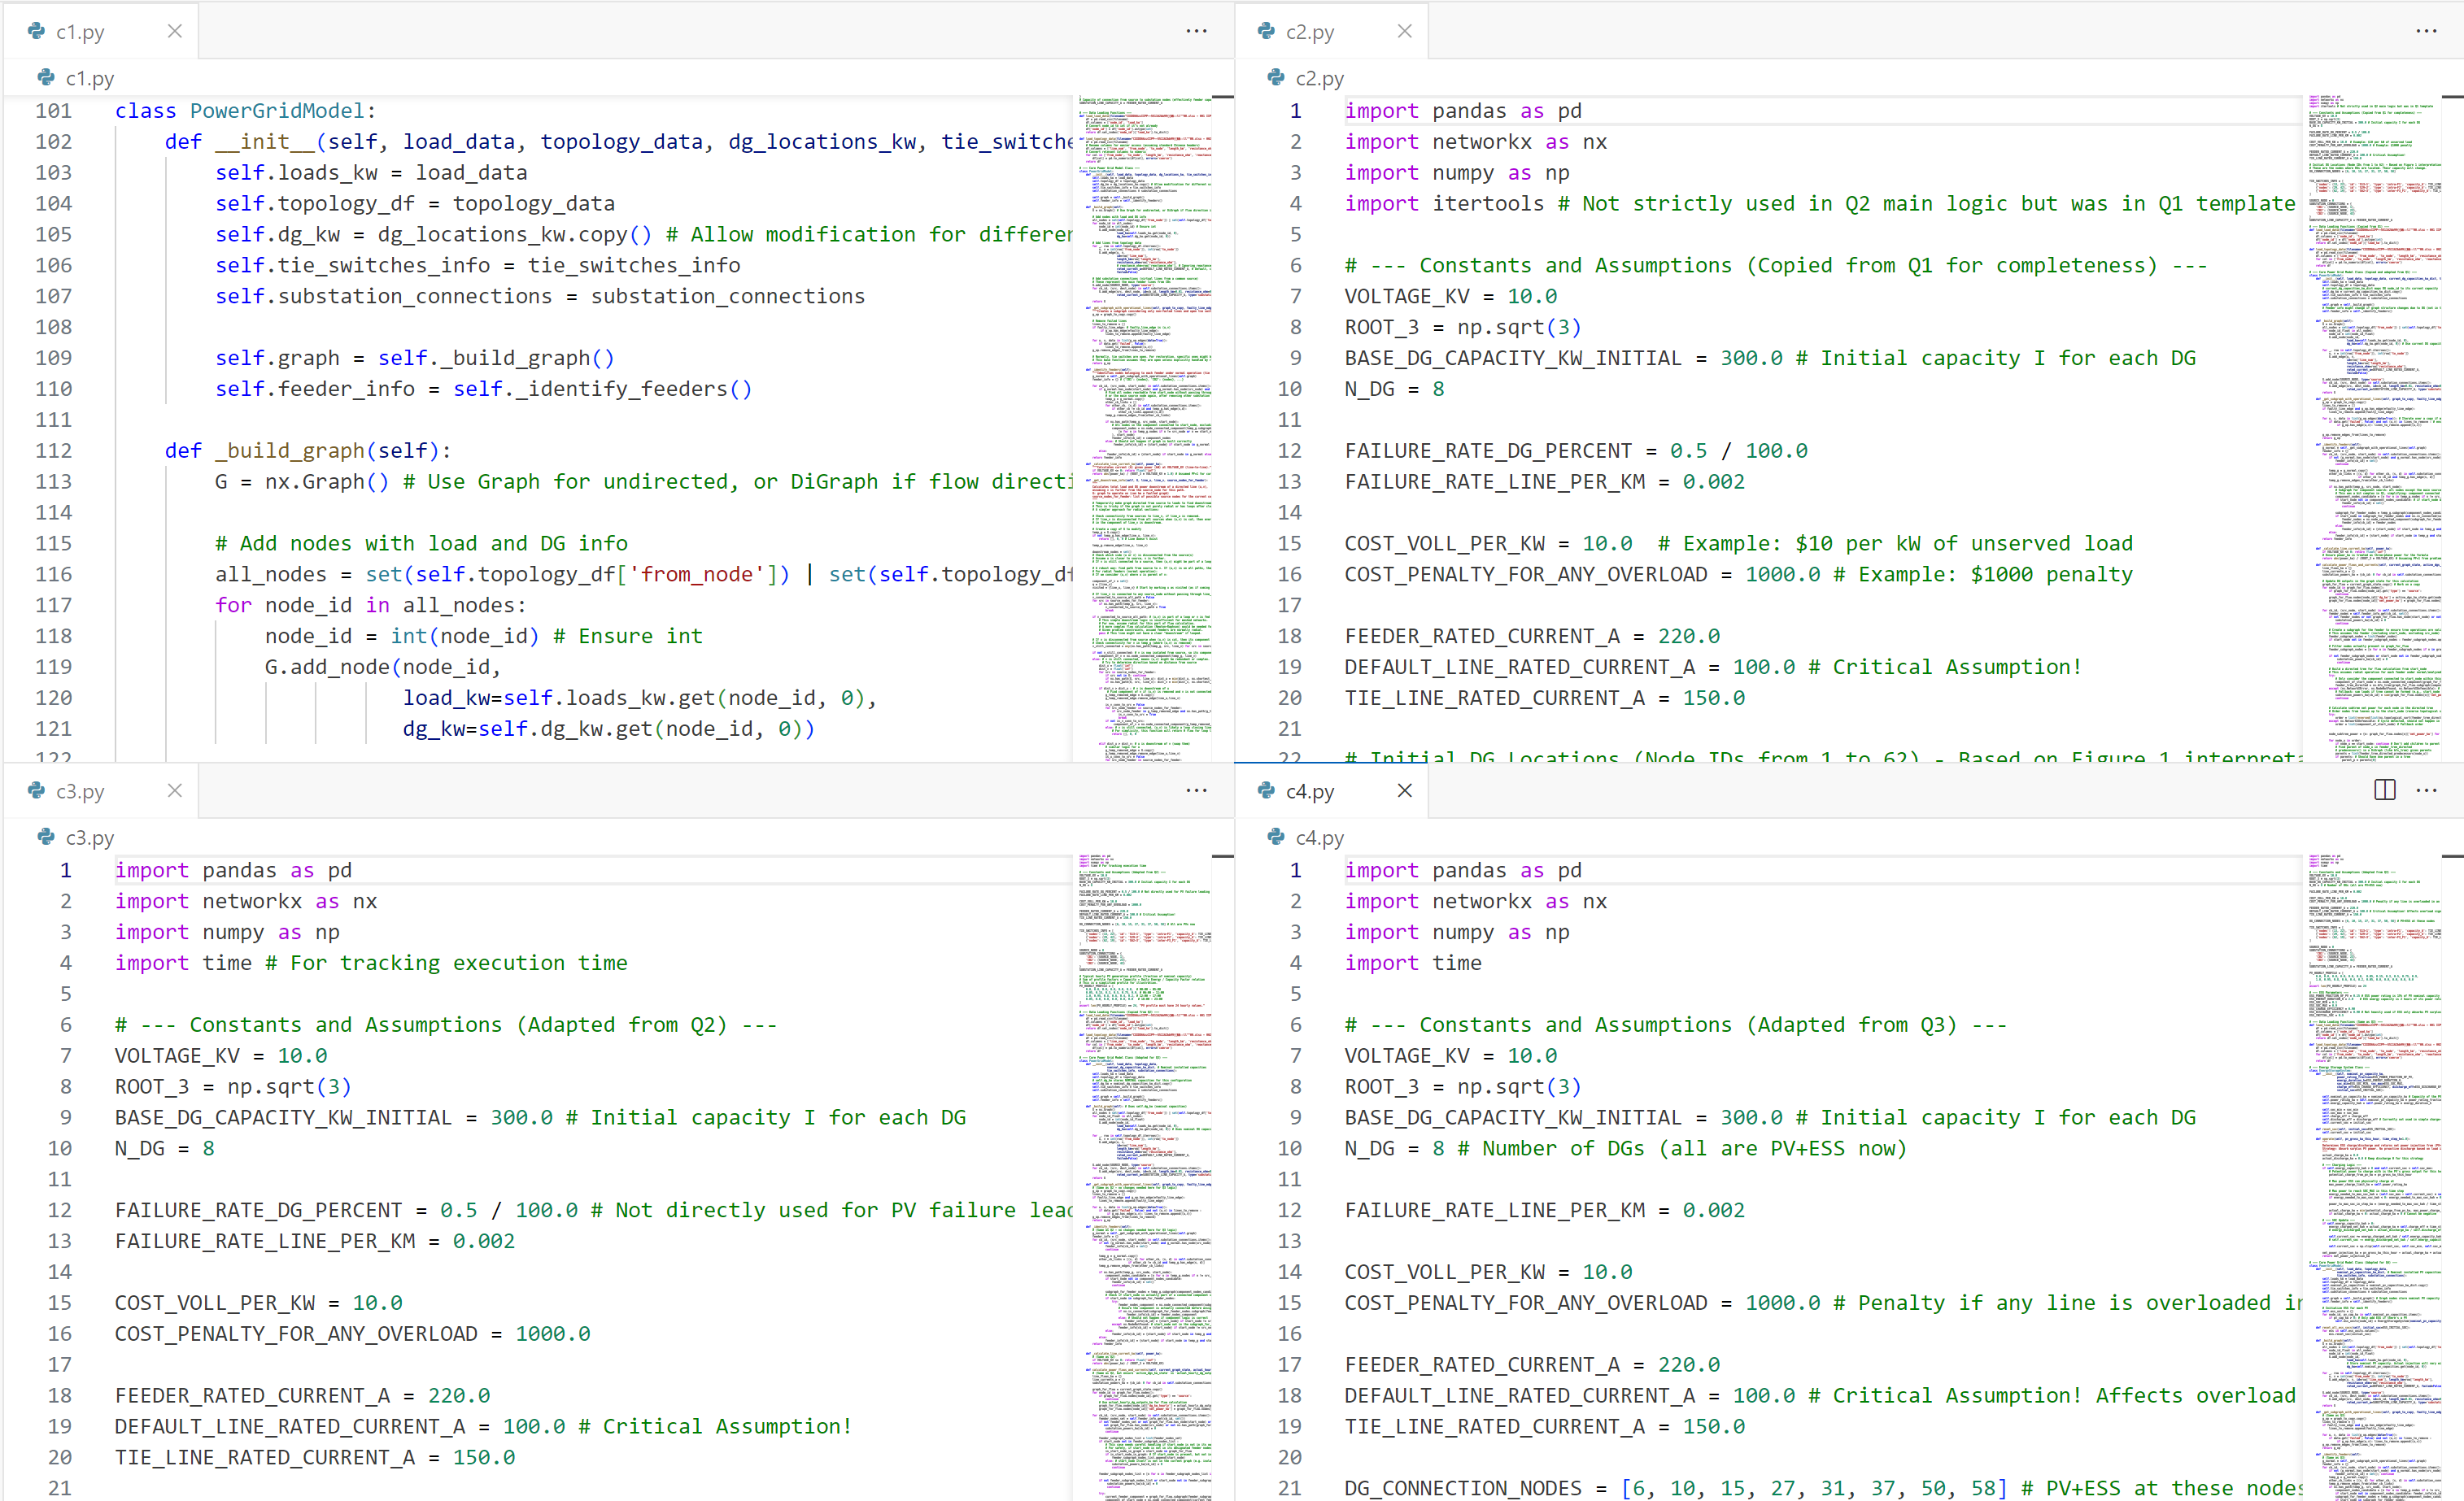This screenshot has height=1501, width=2464.
Task: Select the c4.py tab
Action: (x=1309, y=791)
